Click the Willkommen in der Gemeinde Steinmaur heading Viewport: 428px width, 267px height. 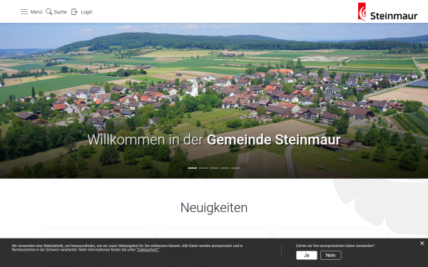click(214, 140)
